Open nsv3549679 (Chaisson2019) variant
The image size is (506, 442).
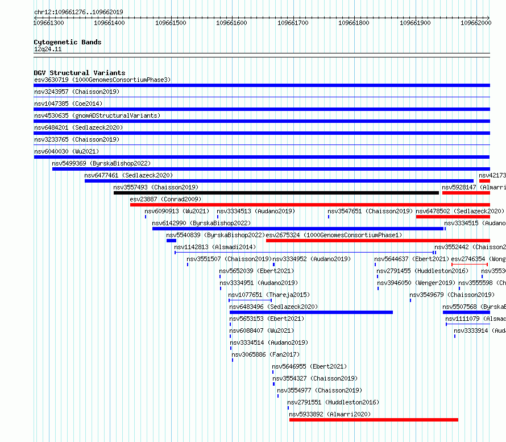click(452, 295)
